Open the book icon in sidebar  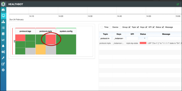3,34
